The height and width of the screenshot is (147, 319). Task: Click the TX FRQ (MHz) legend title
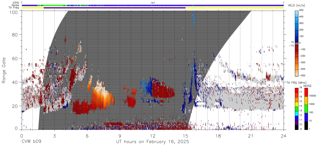296,82
